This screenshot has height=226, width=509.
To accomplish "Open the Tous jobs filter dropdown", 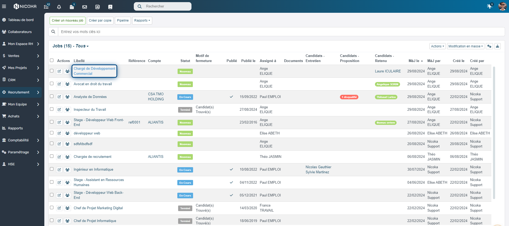I will (x=82, y=46).
